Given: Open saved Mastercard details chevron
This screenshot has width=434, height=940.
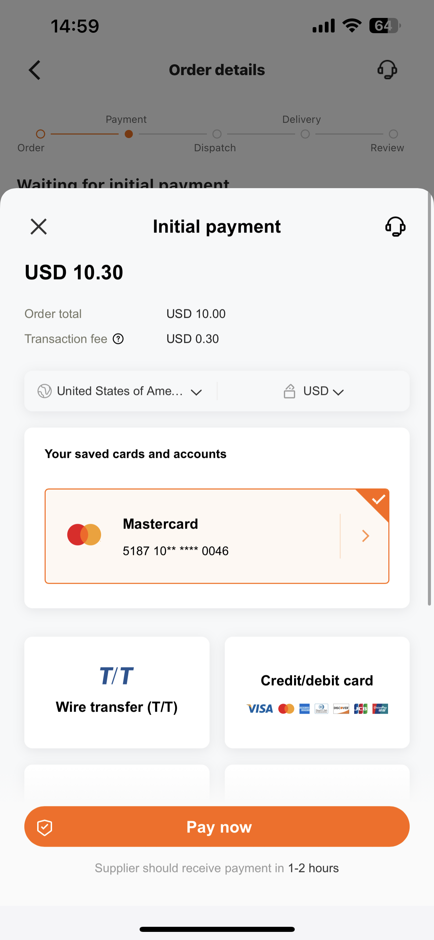Looking at the screenshot, I should [x=365, y=536].
